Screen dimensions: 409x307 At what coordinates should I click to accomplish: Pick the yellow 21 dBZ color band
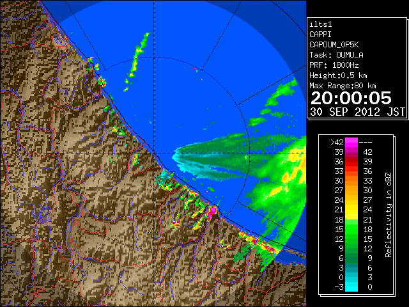coord(351,210)
